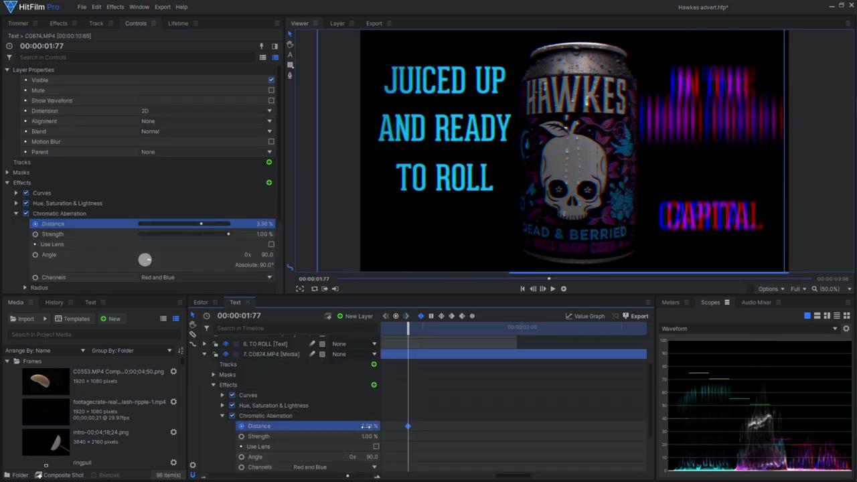Viewport: 857px width, 482px height.
Task: Open the Viewer Options dropdown
Action: tap(771, 289)
